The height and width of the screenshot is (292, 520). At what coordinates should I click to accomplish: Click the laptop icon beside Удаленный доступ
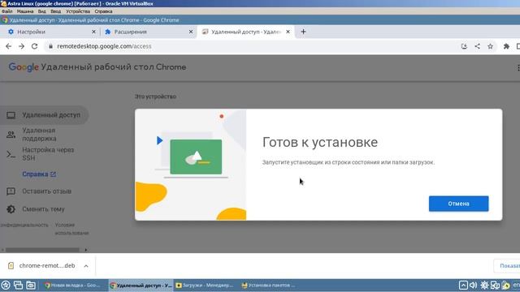pos(11,115)
